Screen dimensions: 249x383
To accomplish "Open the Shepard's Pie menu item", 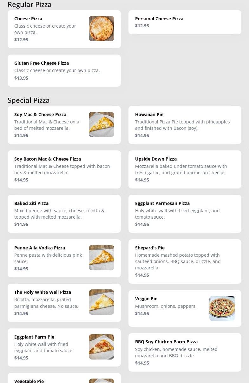I will [x=185, y=261].
